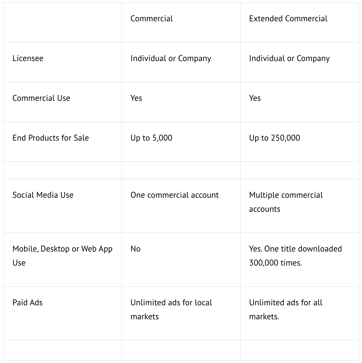The image size is (362, 363).
Task: Select the Licensee row label
Action: (28, 59)
